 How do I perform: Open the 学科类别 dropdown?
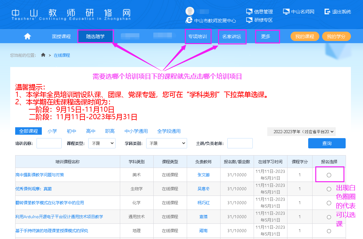(166, 143)
